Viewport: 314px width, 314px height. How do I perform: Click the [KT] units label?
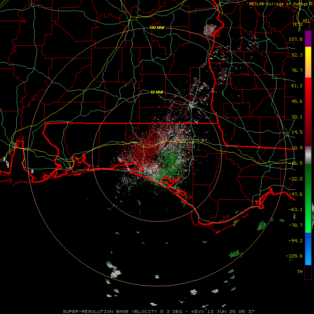(x=298, y=24)
